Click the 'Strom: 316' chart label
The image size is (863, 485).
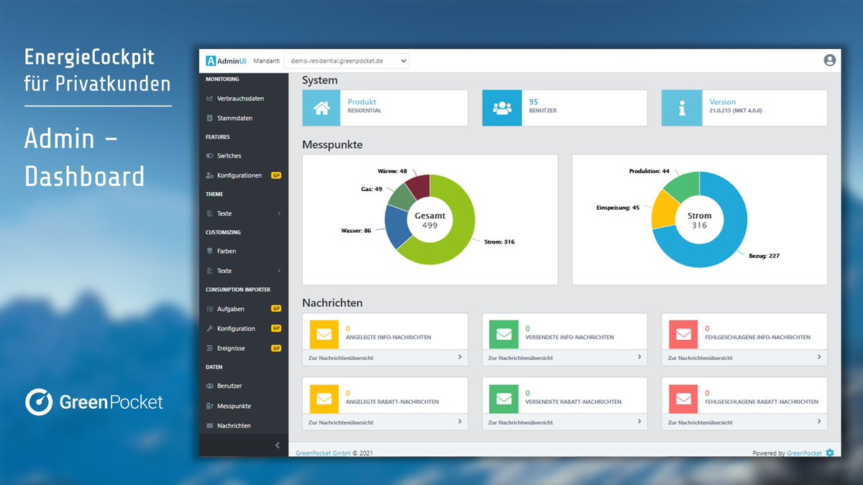pyautogui.click(x=499, y=242)
